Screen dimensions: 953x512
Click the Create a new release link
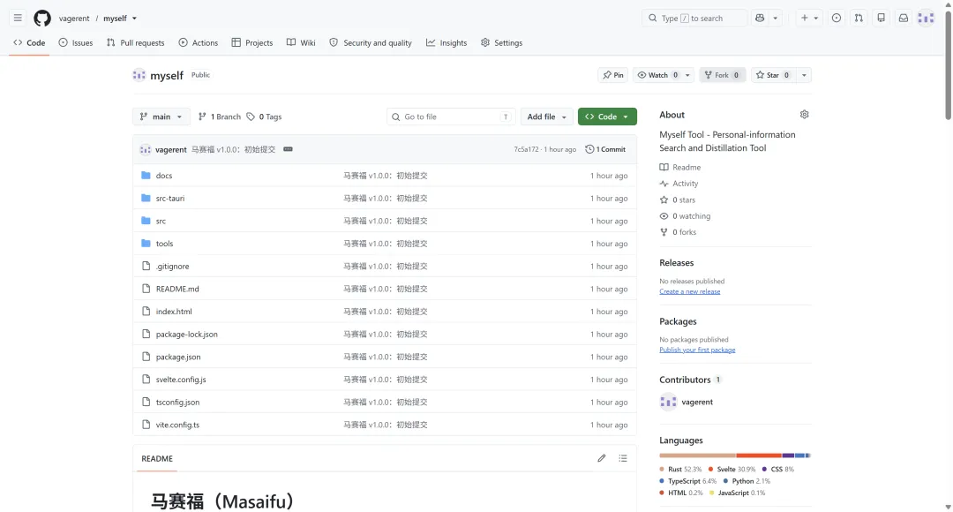click(690, 291)
